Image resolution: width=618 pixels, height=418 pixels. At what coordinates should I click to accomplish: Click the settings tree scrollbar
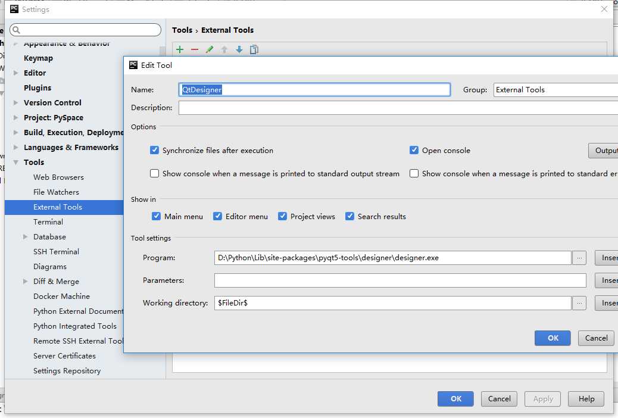(163, 51)
